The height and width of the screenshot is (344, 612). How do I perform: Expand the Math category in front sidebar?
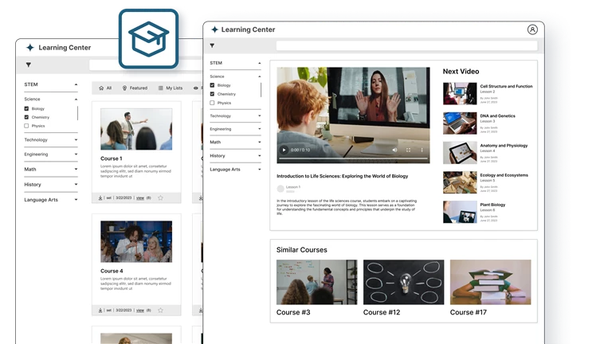pyautogui.click(x=259, y=143)
